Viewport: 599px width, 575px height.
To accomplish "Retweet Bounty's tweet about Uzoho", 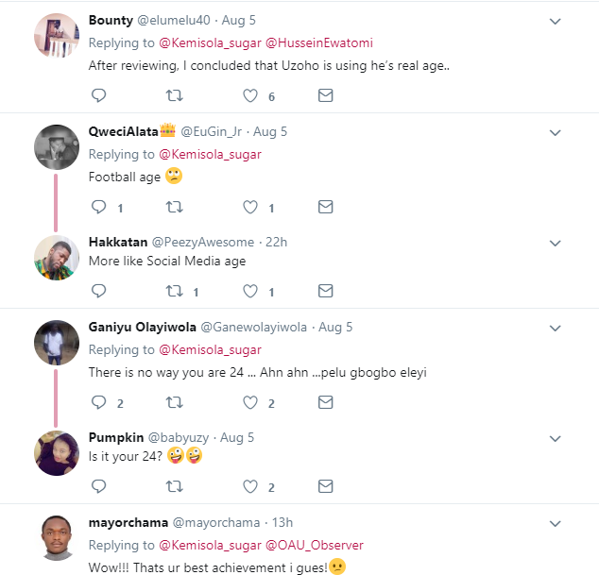I will [174, 95].
